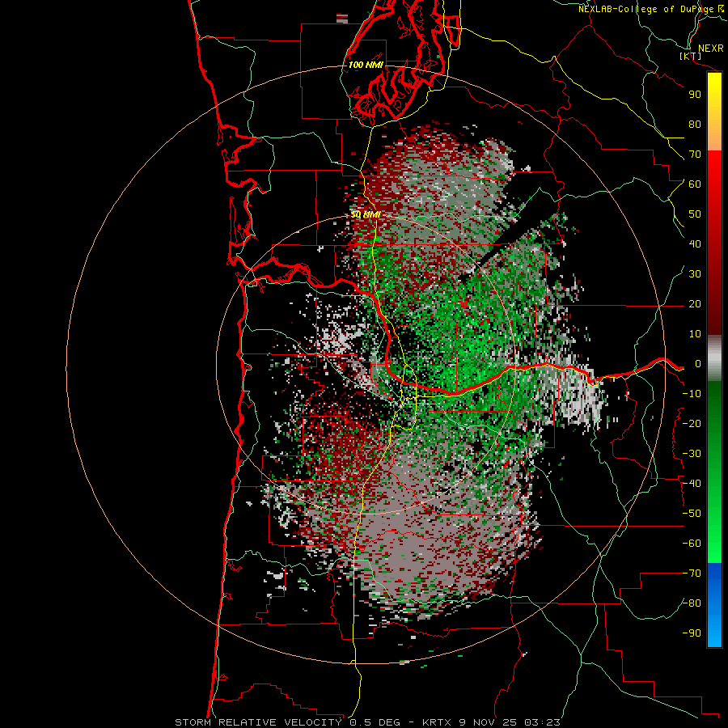
Task: Click the "-80" scale value
Action: point(692,603)
